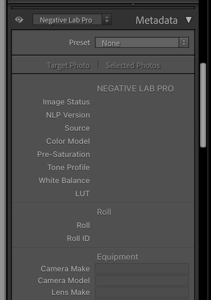211x300 pixels.
Task: Click the Image Status label
Action: (x=66, y=102)
